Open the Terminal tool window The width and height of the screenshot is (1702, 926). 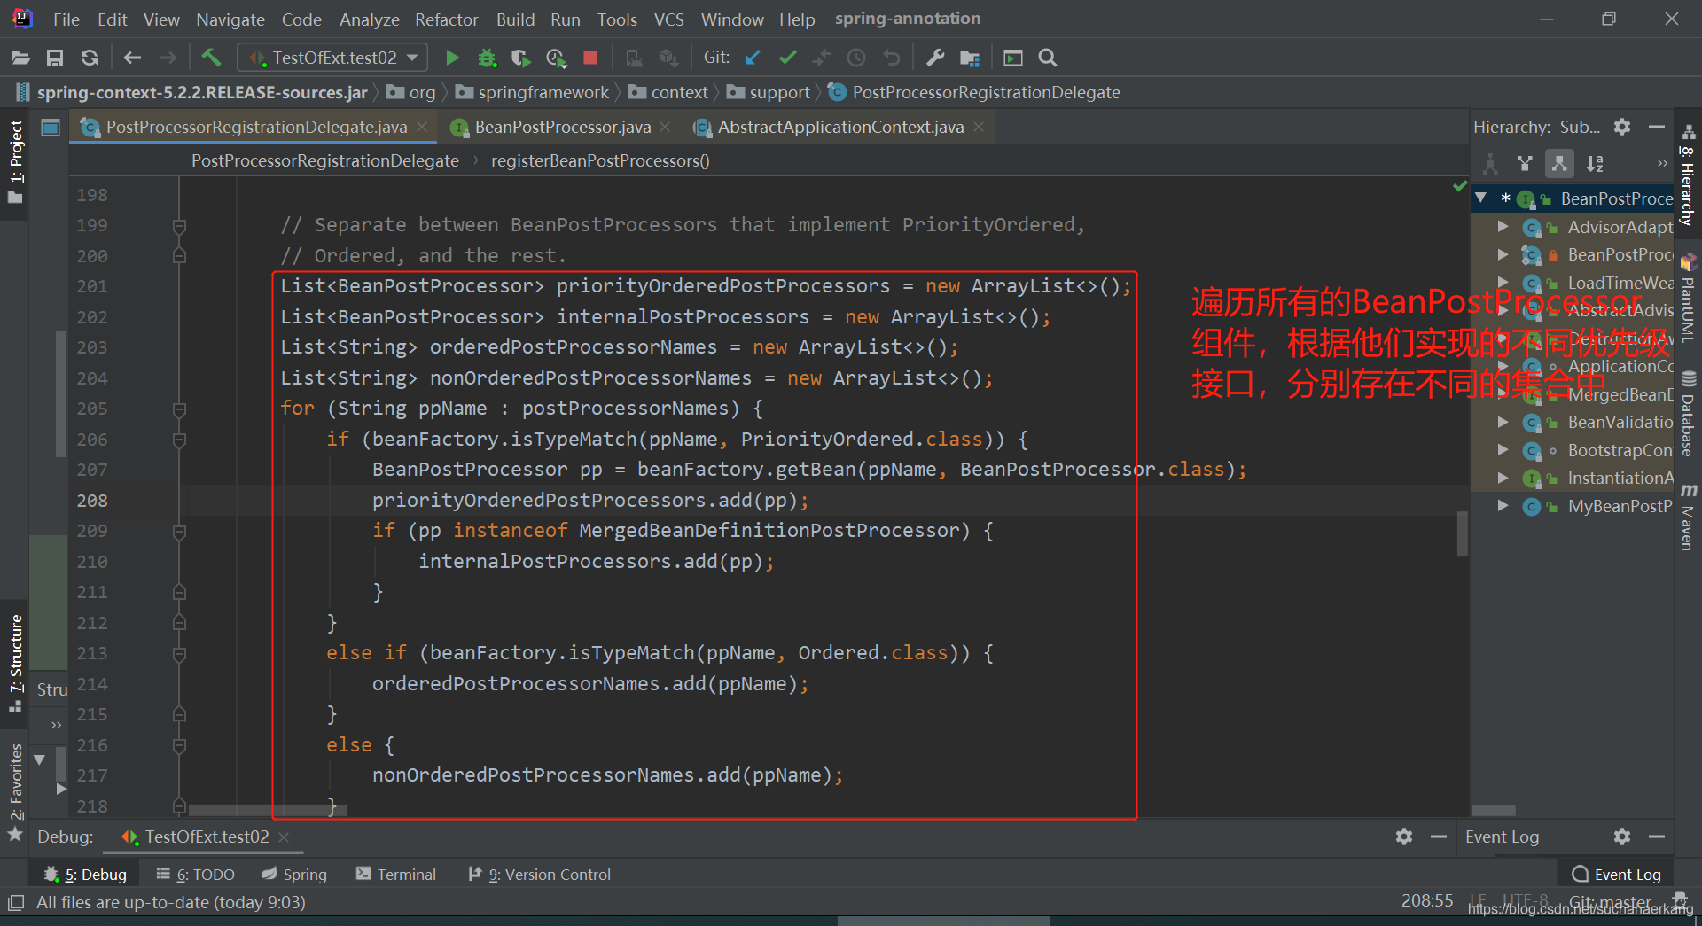[396, 875]
